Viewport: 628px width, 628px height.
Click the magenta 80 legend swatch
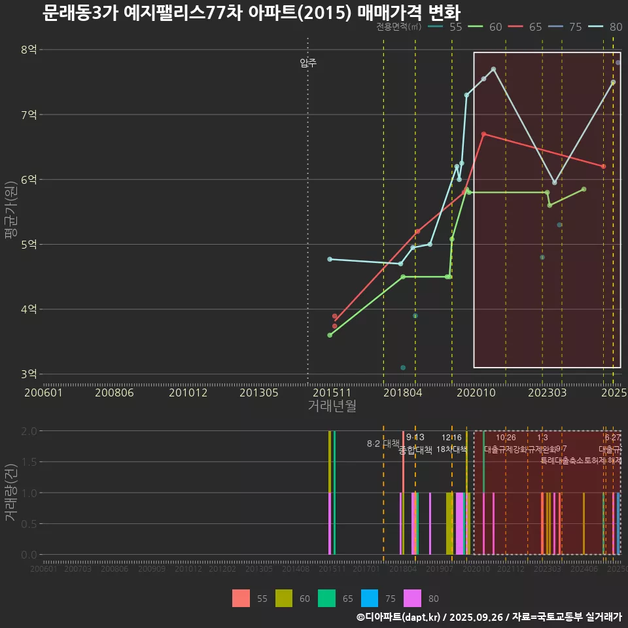pyautogui.click(x=412, y=598)
